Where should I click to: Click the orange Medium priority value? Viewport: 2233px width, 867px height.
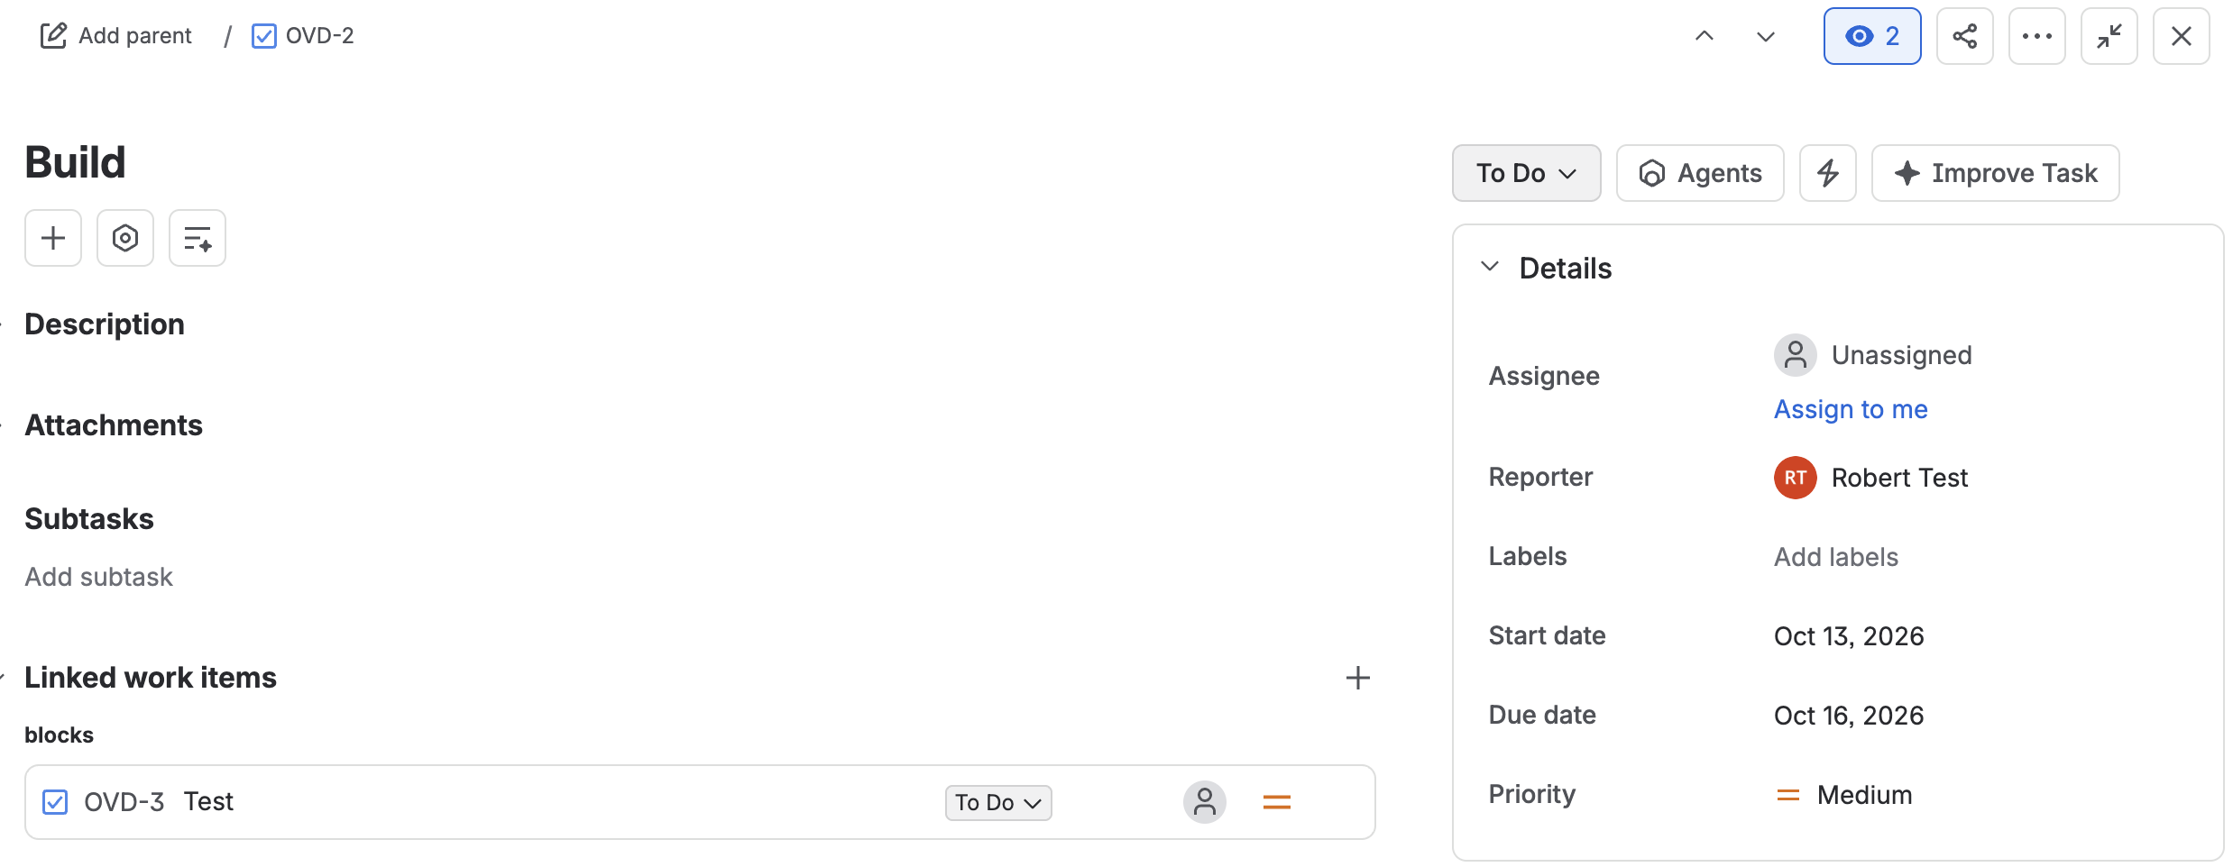pyautogui.click(x=1843, y=795)
